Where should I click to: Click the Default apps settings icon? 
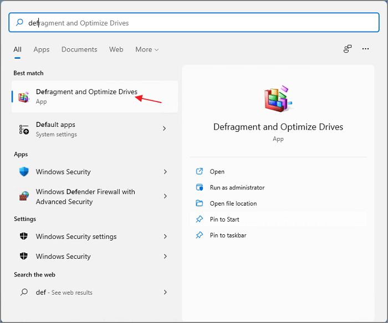click(24, 129)
